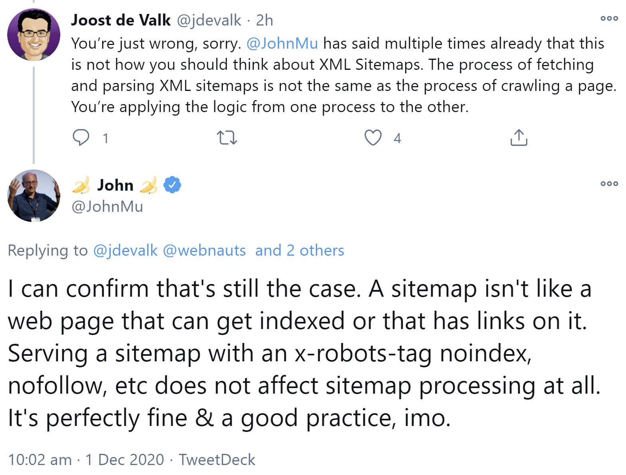Retweet Joost de Valk's tweet
Viewport: 626px width, 475px height.
[227, 138]
